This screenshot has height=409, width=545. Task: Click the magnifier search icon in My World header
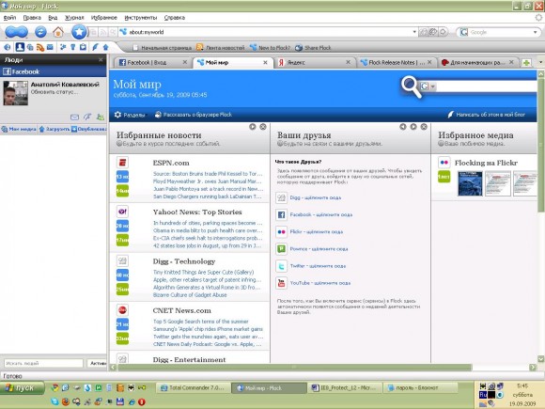point(412,87)
